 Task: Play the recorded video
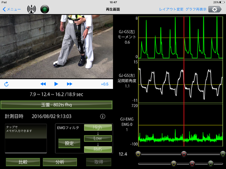tap(56, 84)
